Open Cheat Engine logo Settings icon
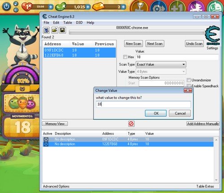The image size is (224, 193). tap(212, 35)
